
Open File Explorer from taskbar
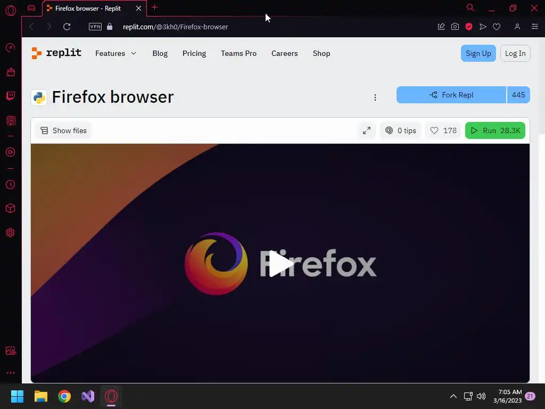(40, 396)
